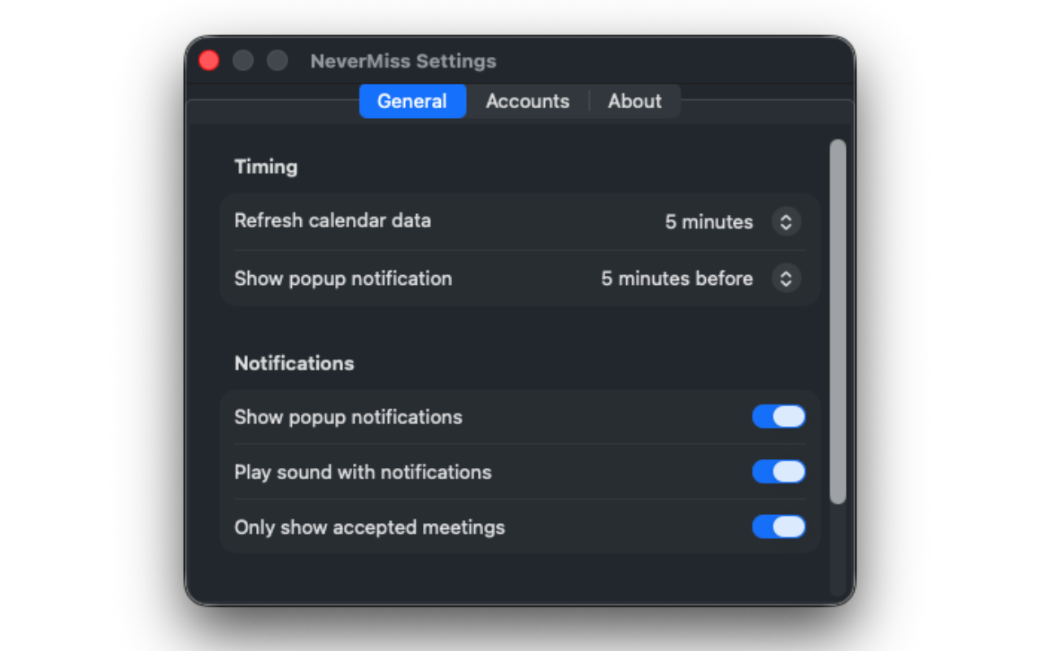Click the Refresh calendar data label

pyautogui.click(x=333, y=221)
